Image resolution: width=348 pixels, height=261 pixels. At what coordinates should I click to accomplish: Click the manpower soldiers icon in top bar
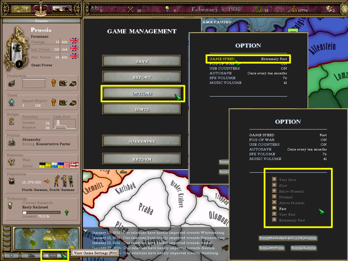tap(94, 10)
